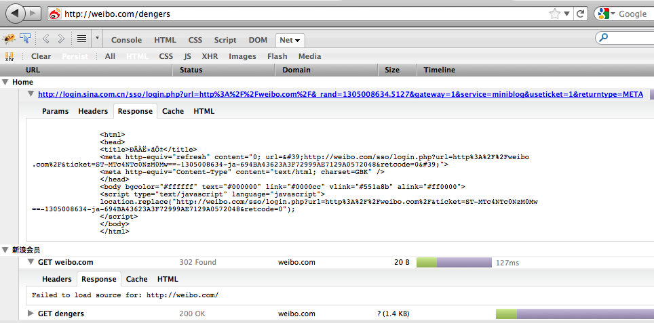The height and width of the screenshot is (323, 654).
Task: Open HTML tab of weibo.com request
Action: (168, 279)
